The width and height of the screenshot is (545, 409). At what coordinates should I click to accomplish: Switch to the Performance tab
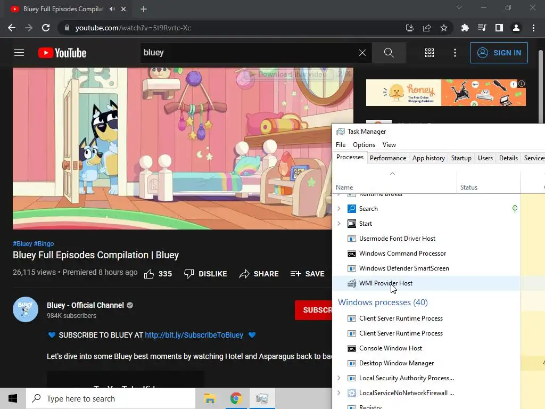[x=388, y=158]
